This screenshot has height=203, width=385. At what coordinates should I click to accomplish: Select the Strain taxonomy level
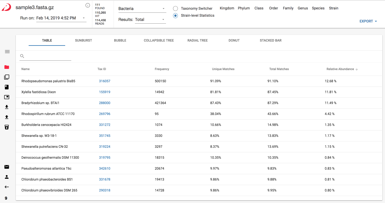334,8
